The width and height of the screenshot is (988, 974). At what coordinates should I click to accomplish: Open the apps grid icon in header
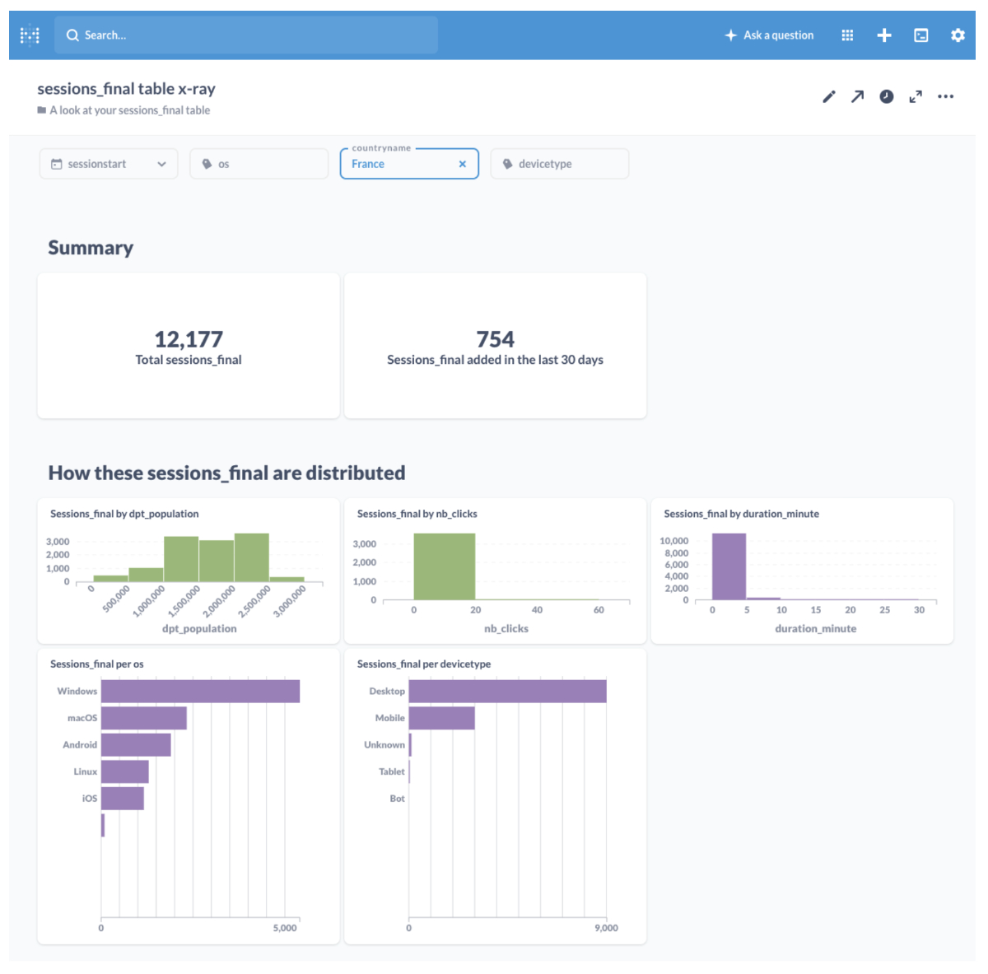(x=847, y=35)
